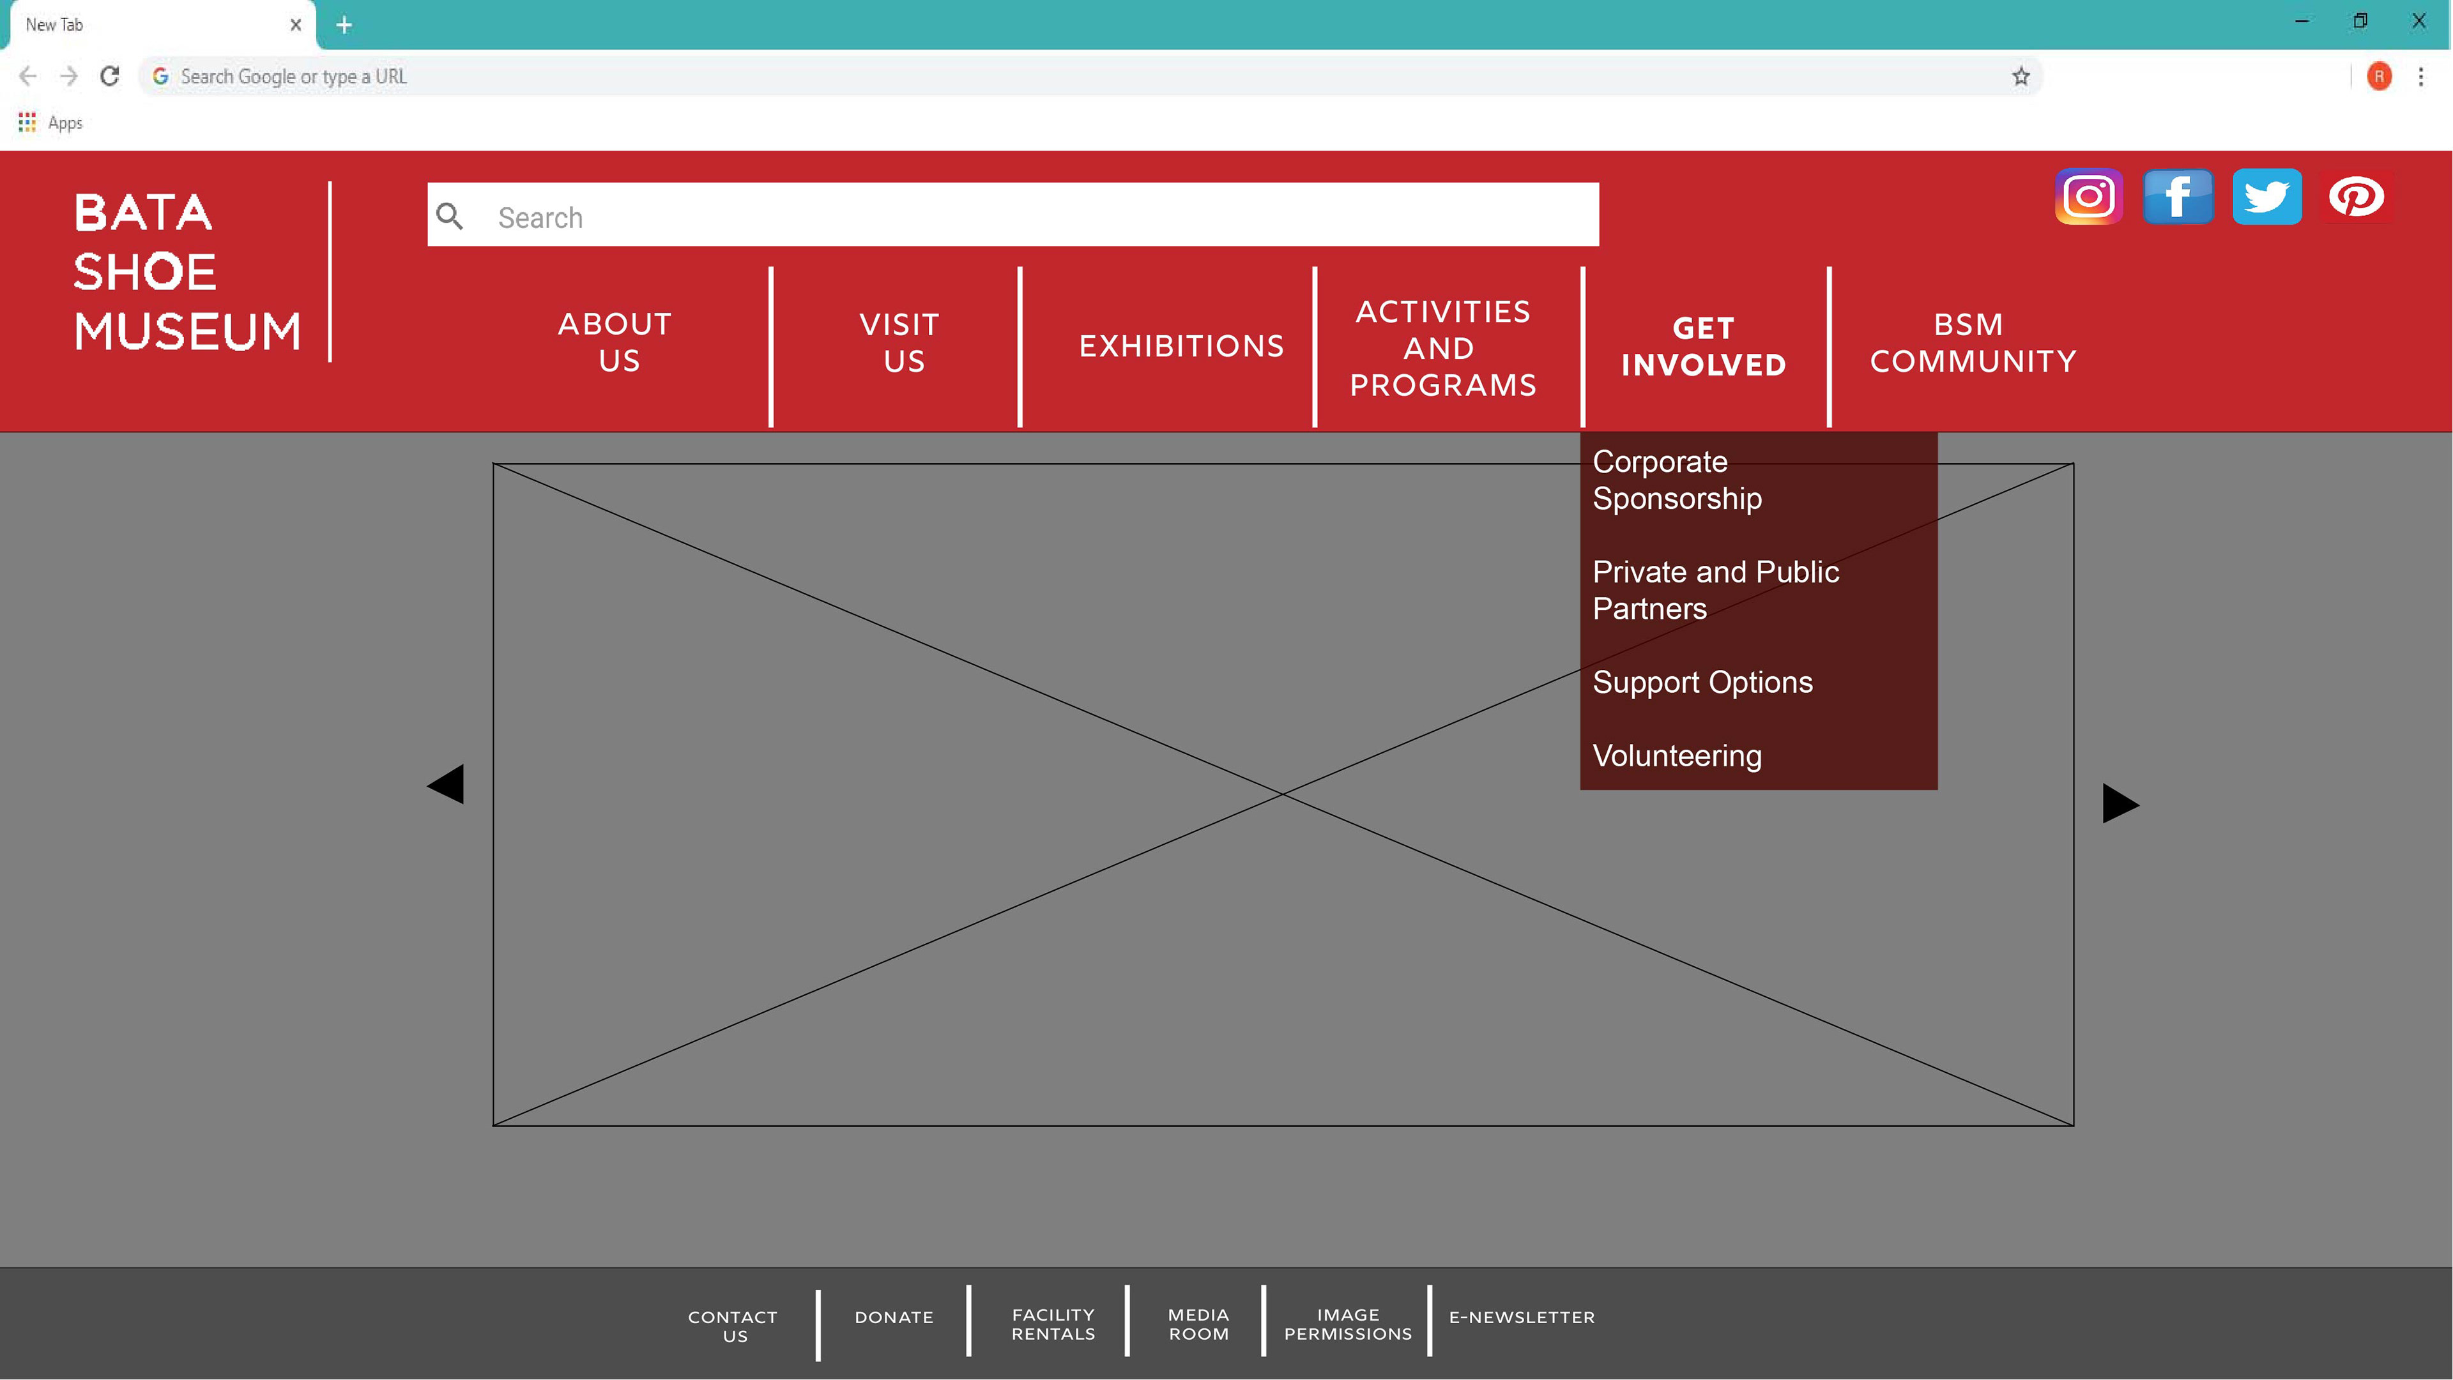This screenshot has height=1380, width=2453.
Task: Close the New Tab tab
Action: (x=296, y=25)
